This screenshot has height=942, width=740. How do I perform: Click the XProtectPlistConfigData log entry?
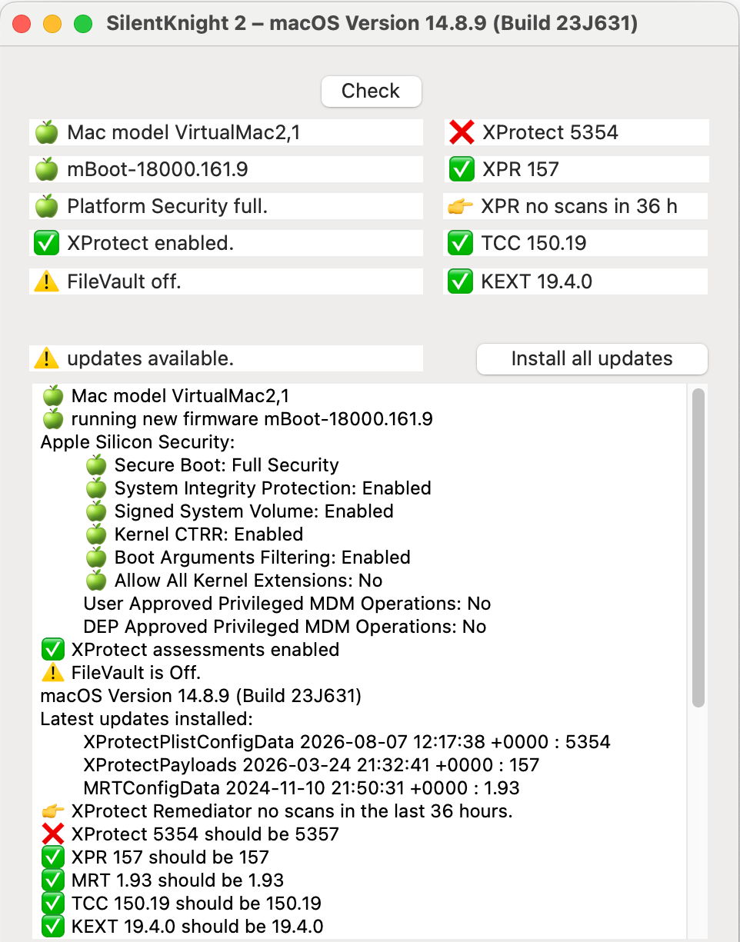click(x=347, y=741)
